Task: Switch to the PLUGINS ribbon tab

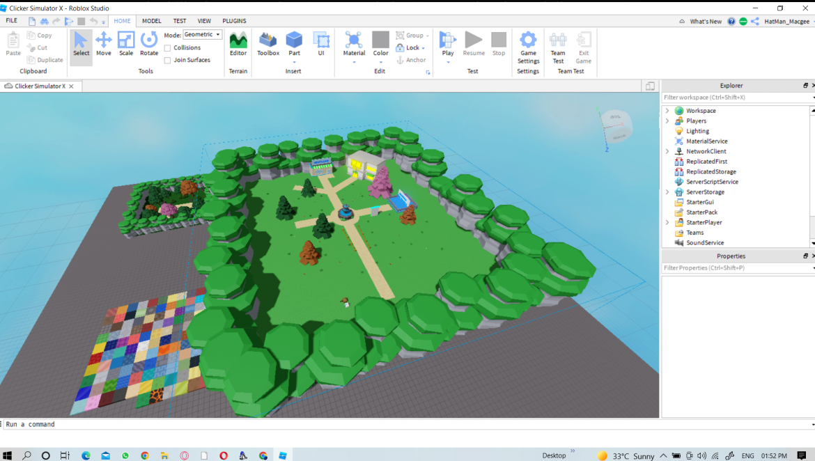Action: click(x=234, y=21)
